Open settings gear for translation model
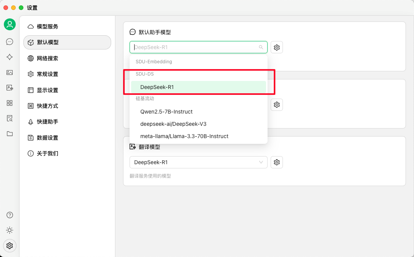Image resolution: width=414 pixels, height=257 pixels. pos(277,162)
